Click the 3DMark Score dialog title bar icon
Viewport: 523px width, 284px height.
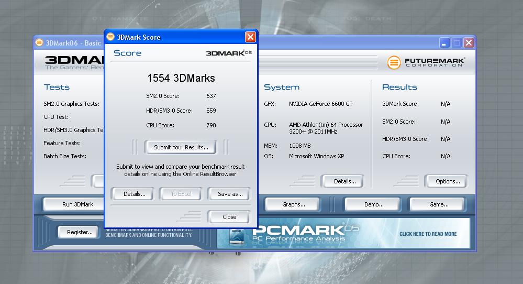click(x=110, y=37)
